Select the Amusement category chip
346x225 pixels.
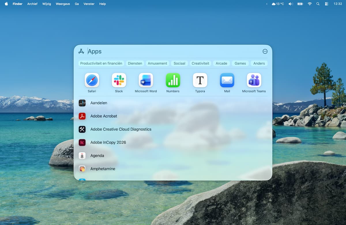157,63
